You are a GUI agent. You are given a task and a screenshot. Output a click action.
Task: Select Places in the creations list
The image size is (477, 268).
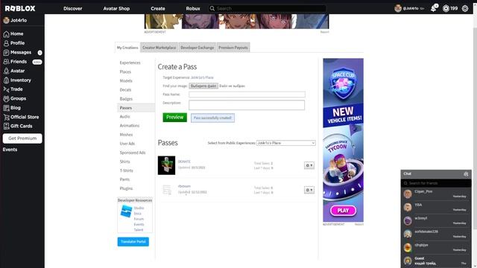(125, 71)
